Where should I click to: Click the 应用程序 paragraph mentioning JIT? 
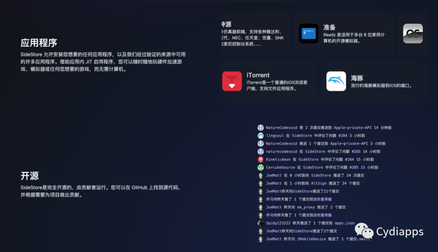tap(103, 62)
